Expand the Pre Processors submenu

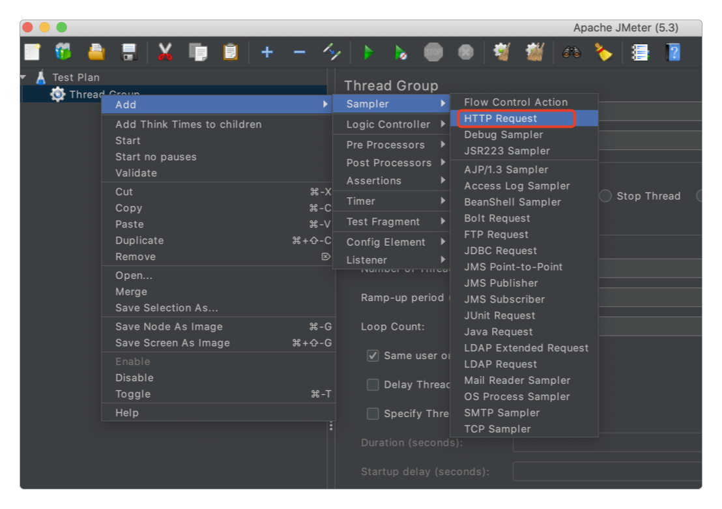tap(392, 145)
